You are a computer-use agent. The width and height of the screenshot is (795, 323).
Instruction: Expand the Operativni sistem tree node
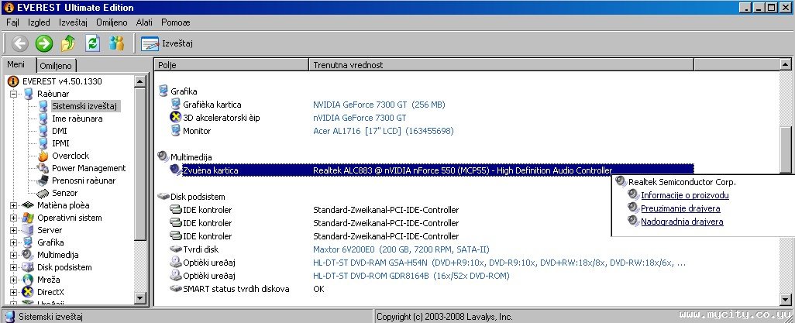point(14,218)
